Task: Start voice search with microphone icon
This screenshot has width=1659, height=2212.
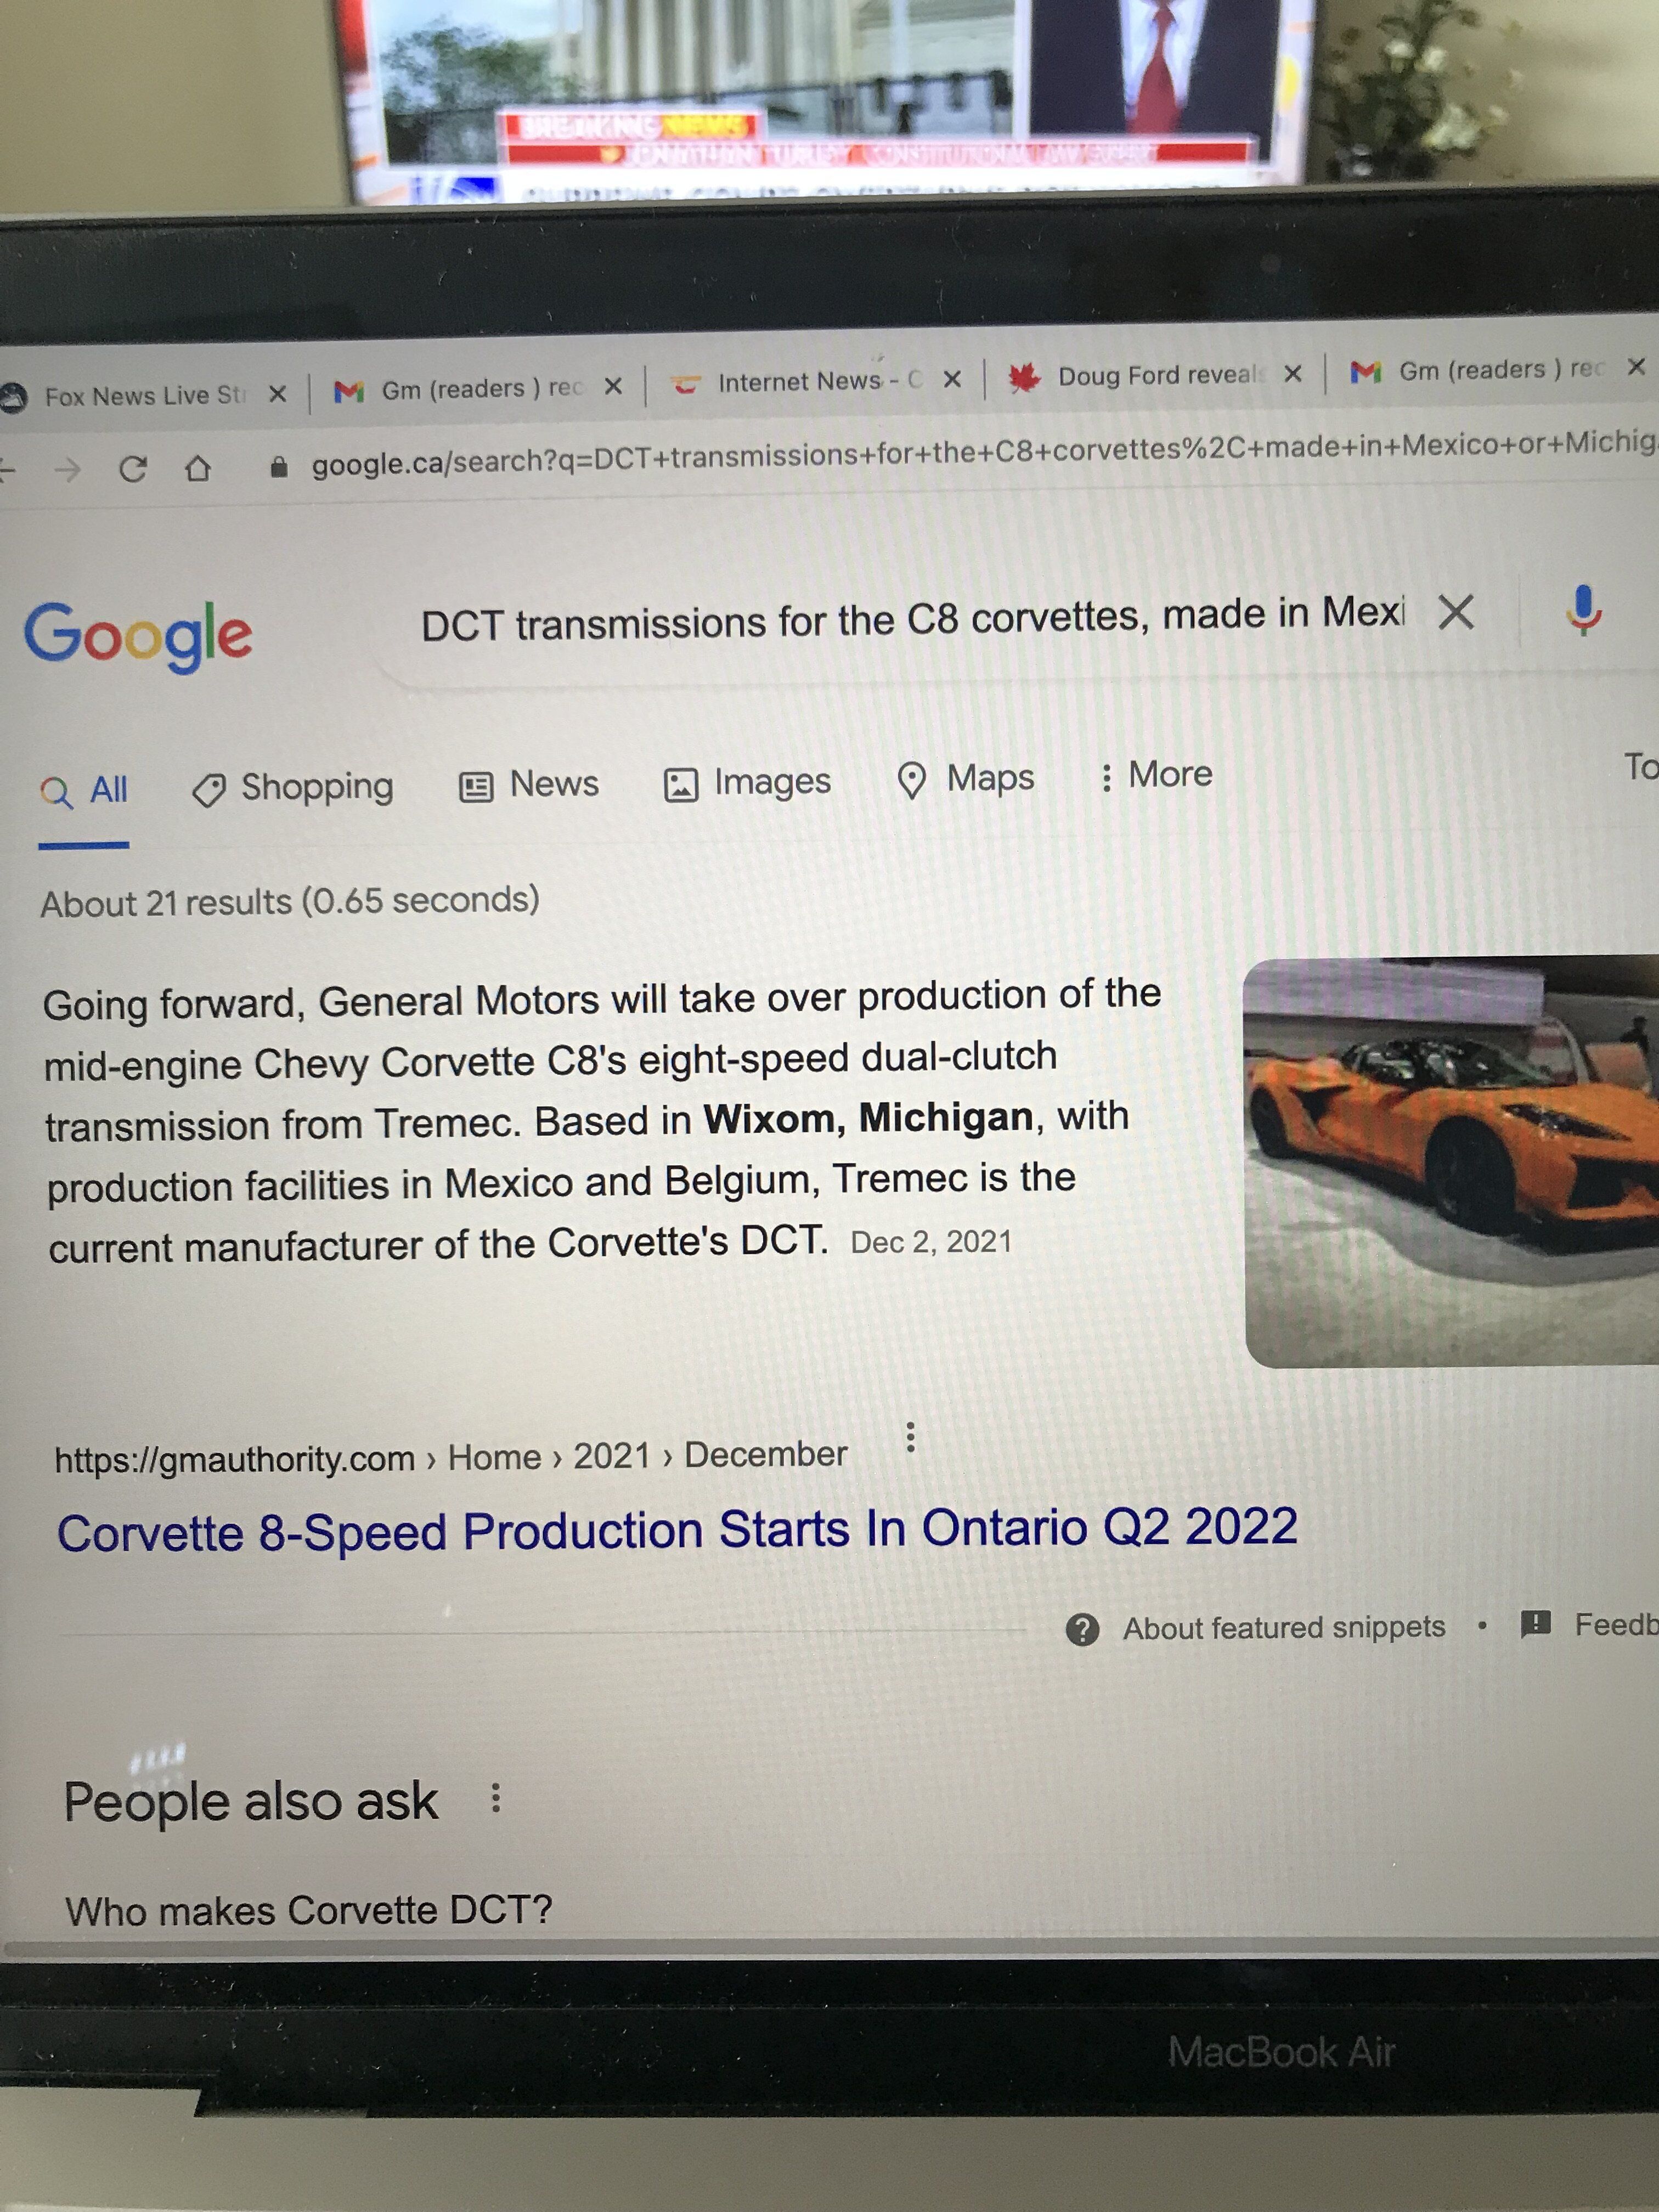Action: click(1583, 610)
